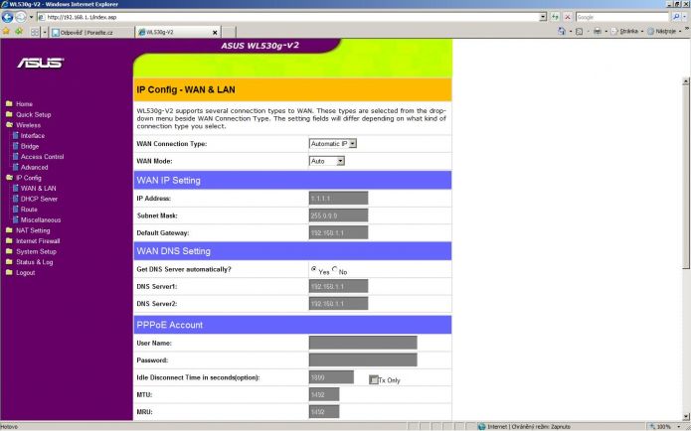Click the Print icon in toolbar

[x=598, y=32]
